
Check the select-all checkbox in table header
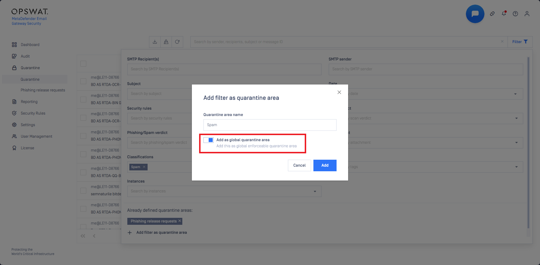[x=83, y=64]
